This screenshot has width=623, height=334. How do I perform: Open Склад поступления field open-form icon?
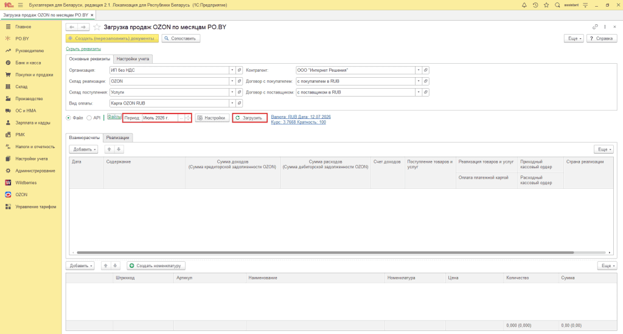click(239, 92)
